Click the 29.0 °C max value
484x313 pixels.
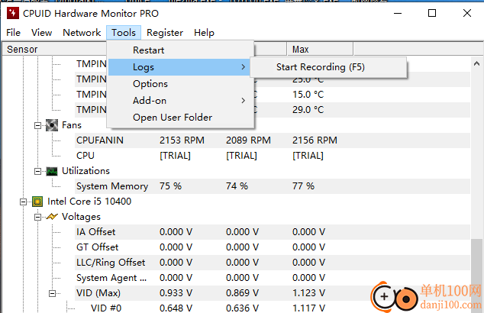(308, 110)
